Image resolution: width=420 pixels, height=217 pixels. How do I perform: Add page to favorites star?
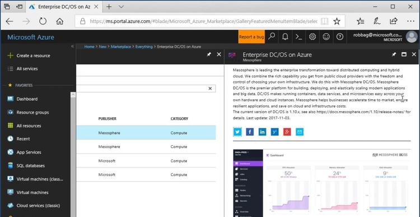(x=337, y=21)
